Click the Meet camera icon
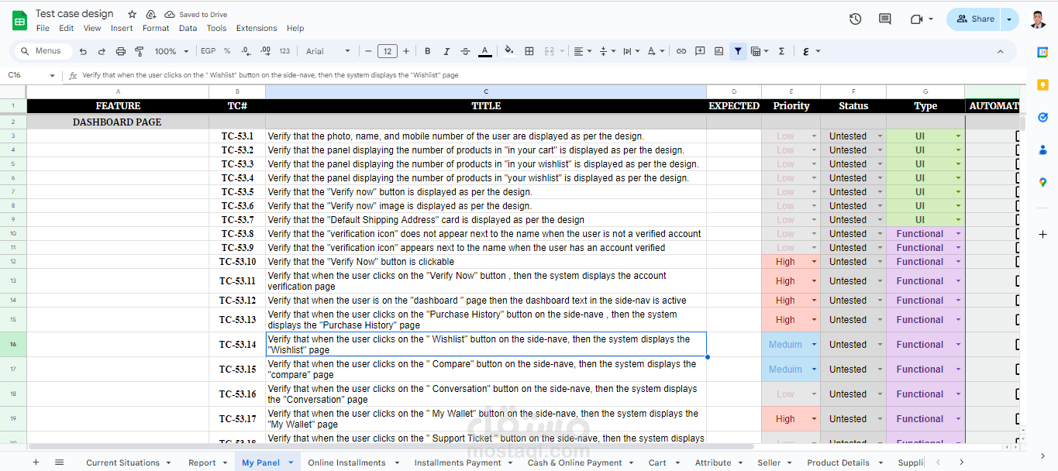1058x471 pixels. (917, 19)
